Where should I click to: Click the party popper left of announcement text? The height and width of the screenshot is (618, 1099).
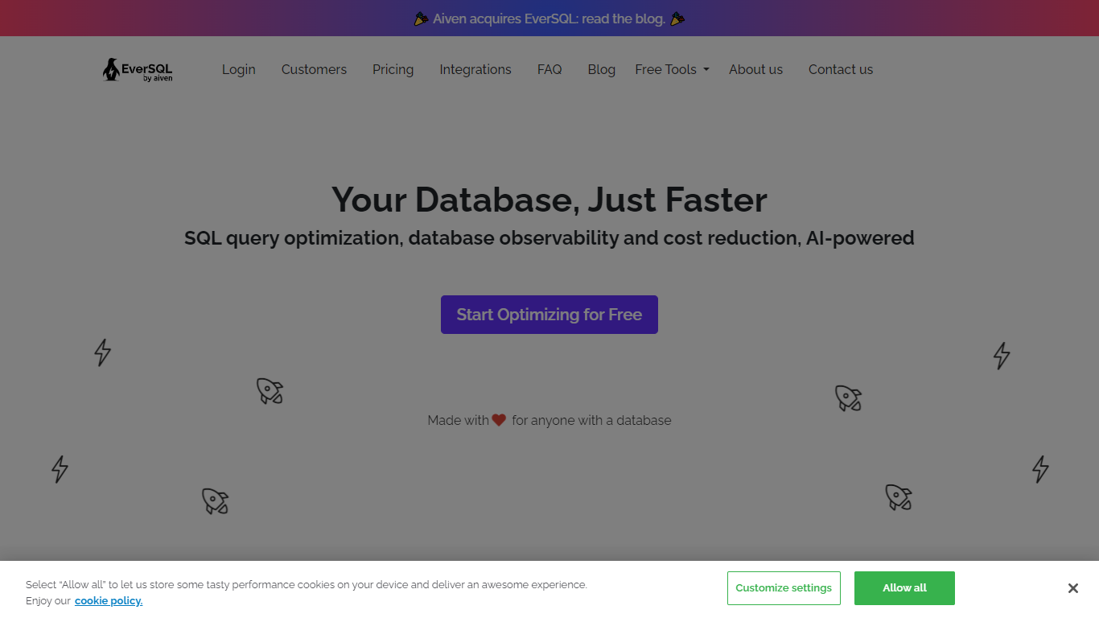click(421, 19)
